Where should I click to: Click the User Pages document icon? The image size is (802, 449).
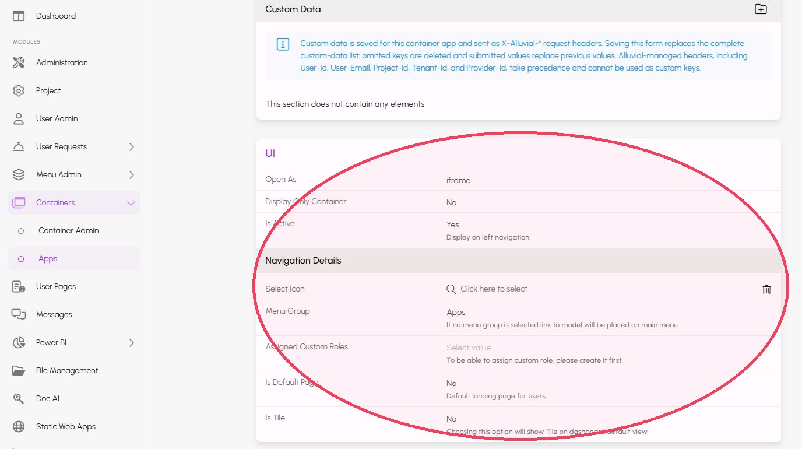coord(19,286)
